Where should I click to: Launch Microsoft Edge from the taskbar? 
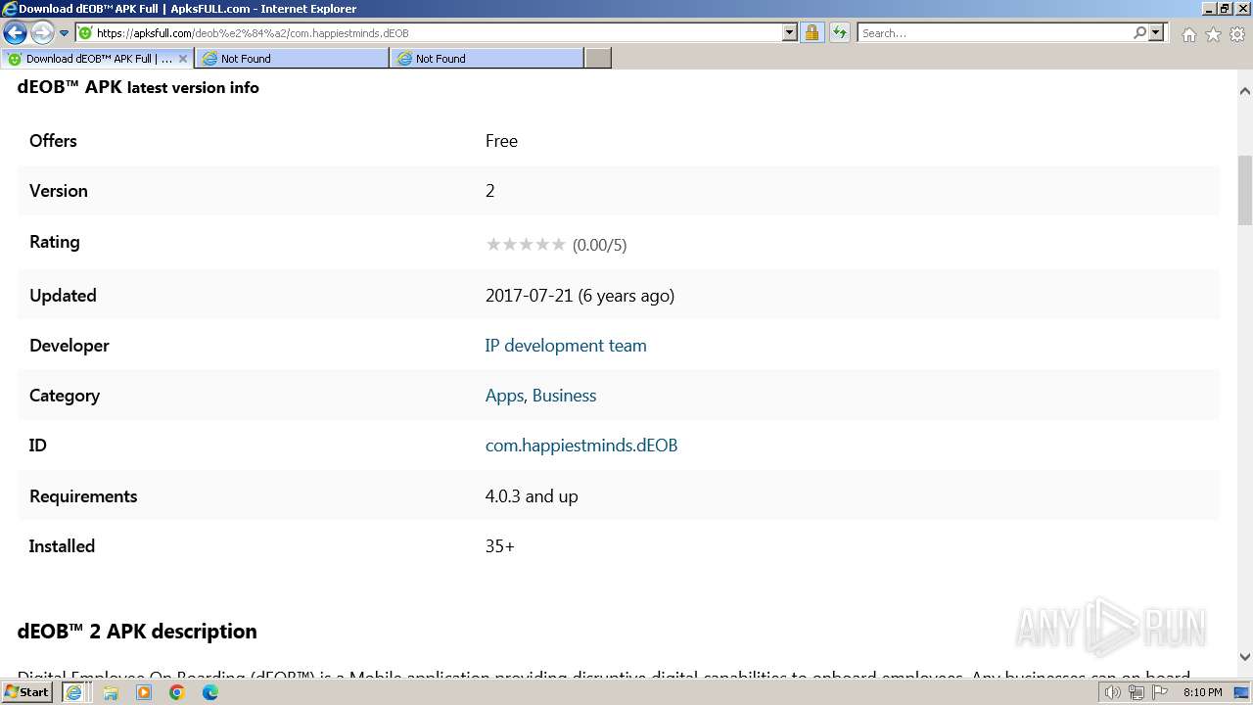coord(210,692)
